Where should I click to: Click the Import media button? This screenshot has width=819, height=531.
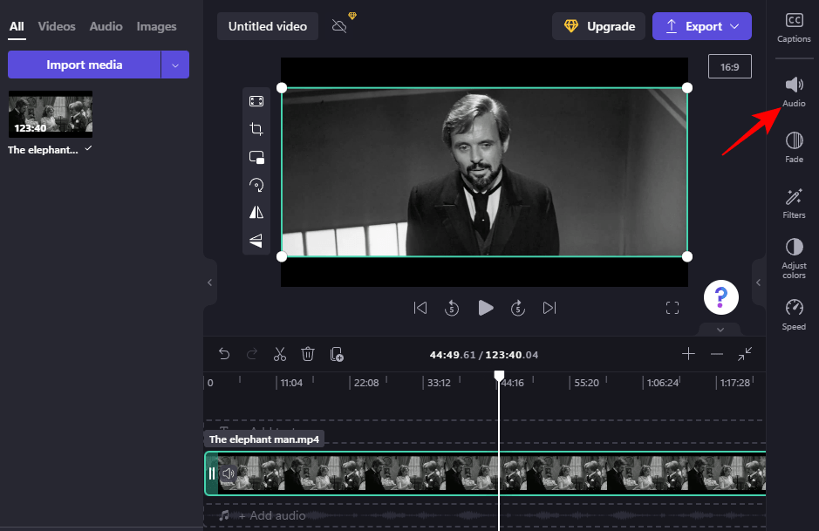tap(84, 65)
